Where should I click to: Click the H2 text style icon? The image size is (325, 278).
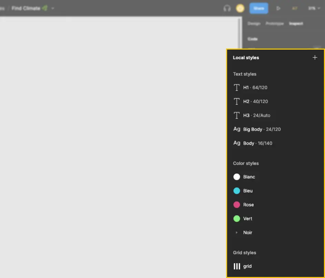[237, 101]
